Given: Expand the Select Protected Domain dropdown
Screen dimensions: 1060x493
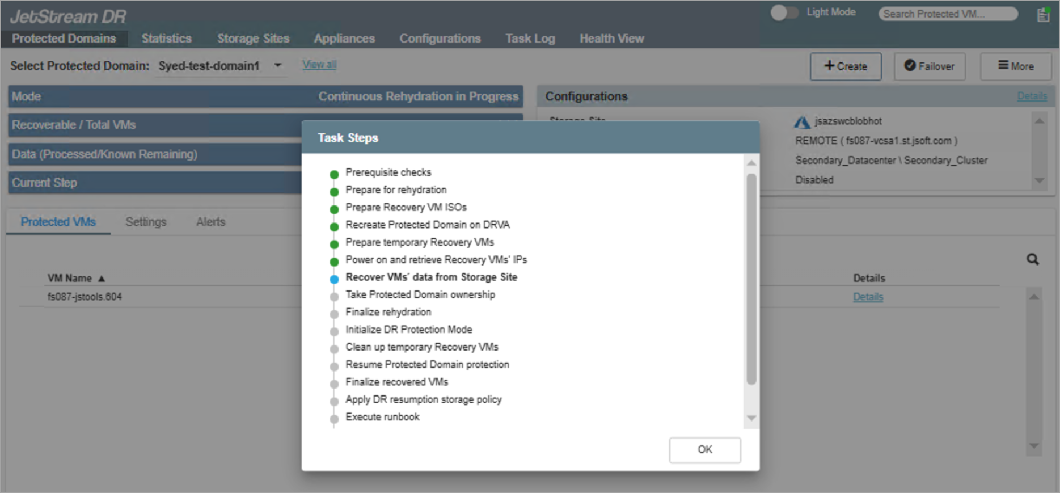Looking at the screenshot, I should 277,65.
